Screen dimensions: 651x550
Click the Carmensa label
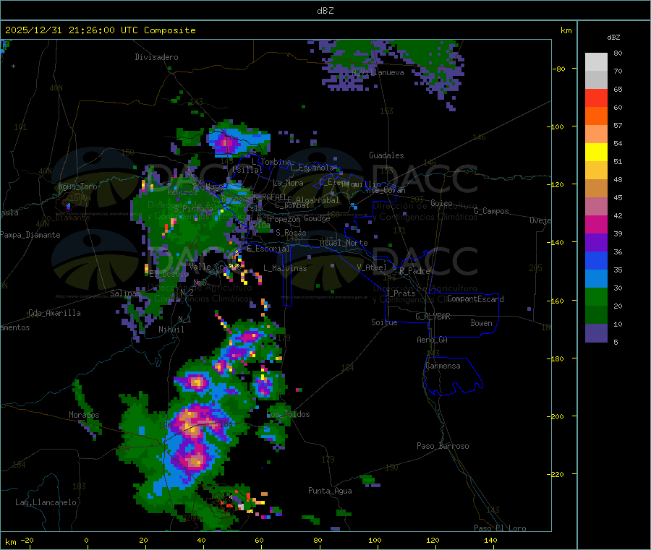click(x=443, y=366)
